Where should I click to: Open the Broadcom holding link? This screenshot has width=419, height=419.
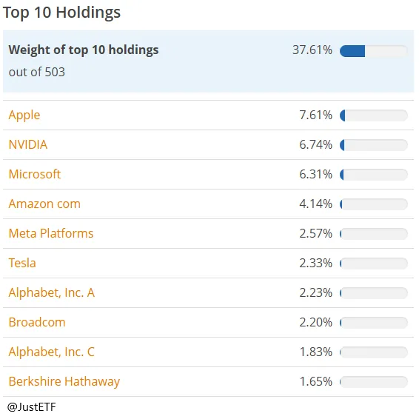pyautogui.click(x=37, y=322)
